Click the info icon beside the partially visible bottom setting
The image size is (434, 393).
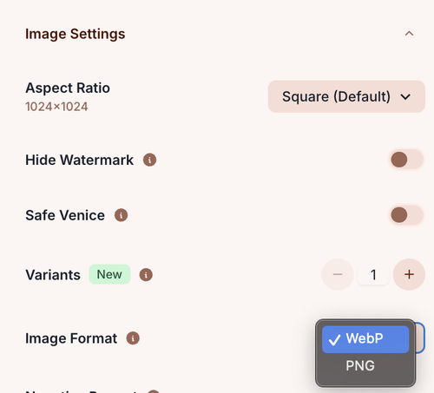154,391
